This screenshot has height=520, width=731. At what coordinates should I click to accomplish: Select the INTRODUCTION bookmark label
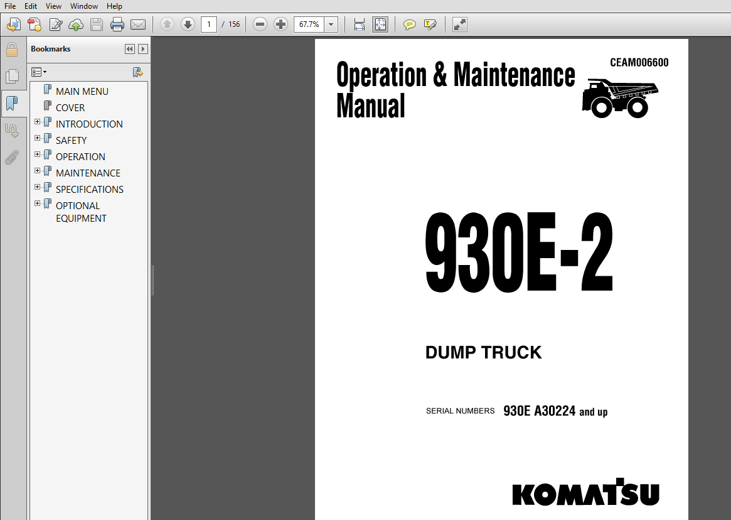coord(89,124)
